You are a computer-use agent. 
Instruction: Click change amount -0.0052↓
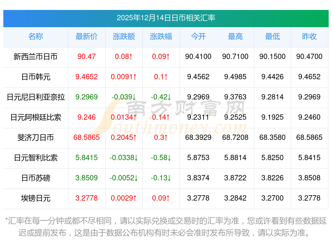tap(124, 178)
